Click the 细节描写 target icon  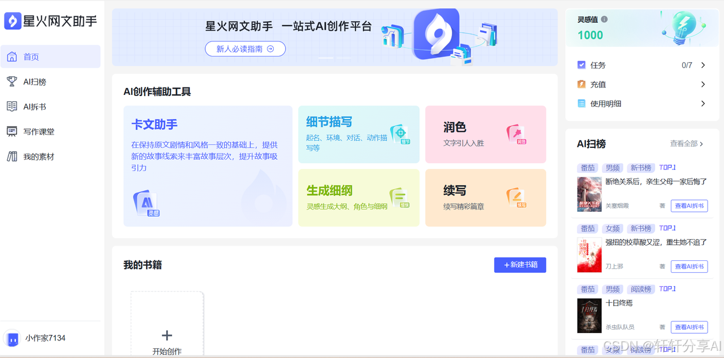coord(400,135)
